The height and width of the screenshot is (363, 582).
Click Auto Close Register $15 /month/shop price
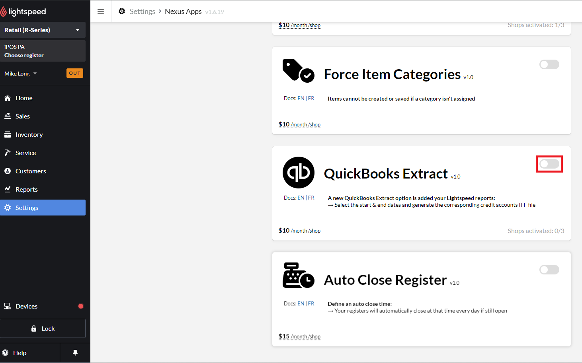(x=299, y=336)
